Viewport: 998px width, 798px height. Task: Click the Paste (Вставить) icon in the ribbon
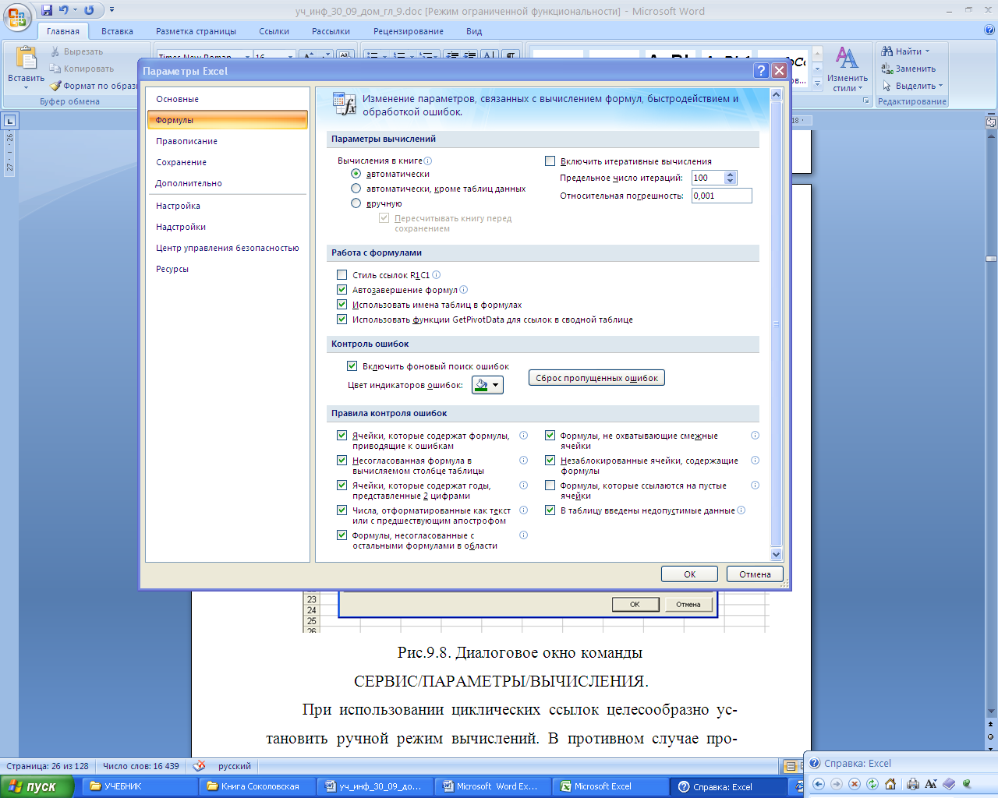point(26,58)
